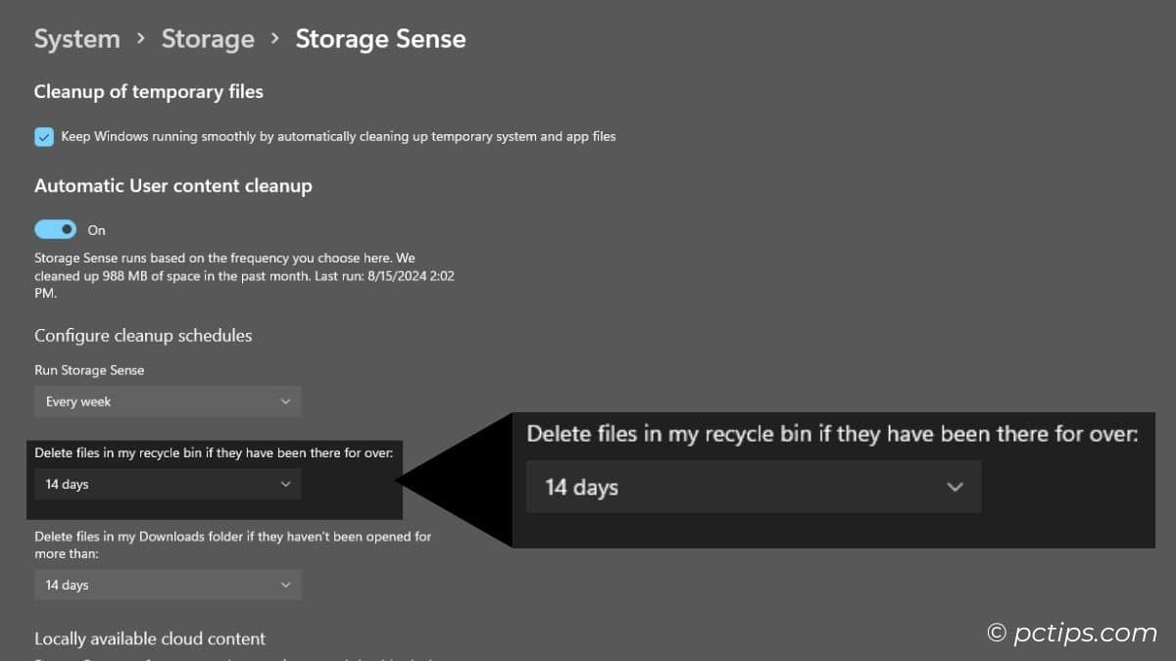Click the Storage Sense page title

[380, 39]
